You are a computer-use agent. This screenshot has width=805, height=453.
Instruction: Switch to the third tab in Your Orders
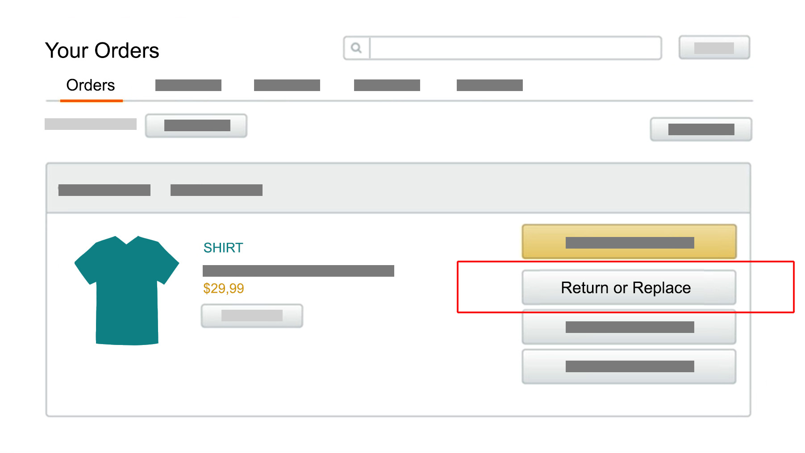coord(287,85)
